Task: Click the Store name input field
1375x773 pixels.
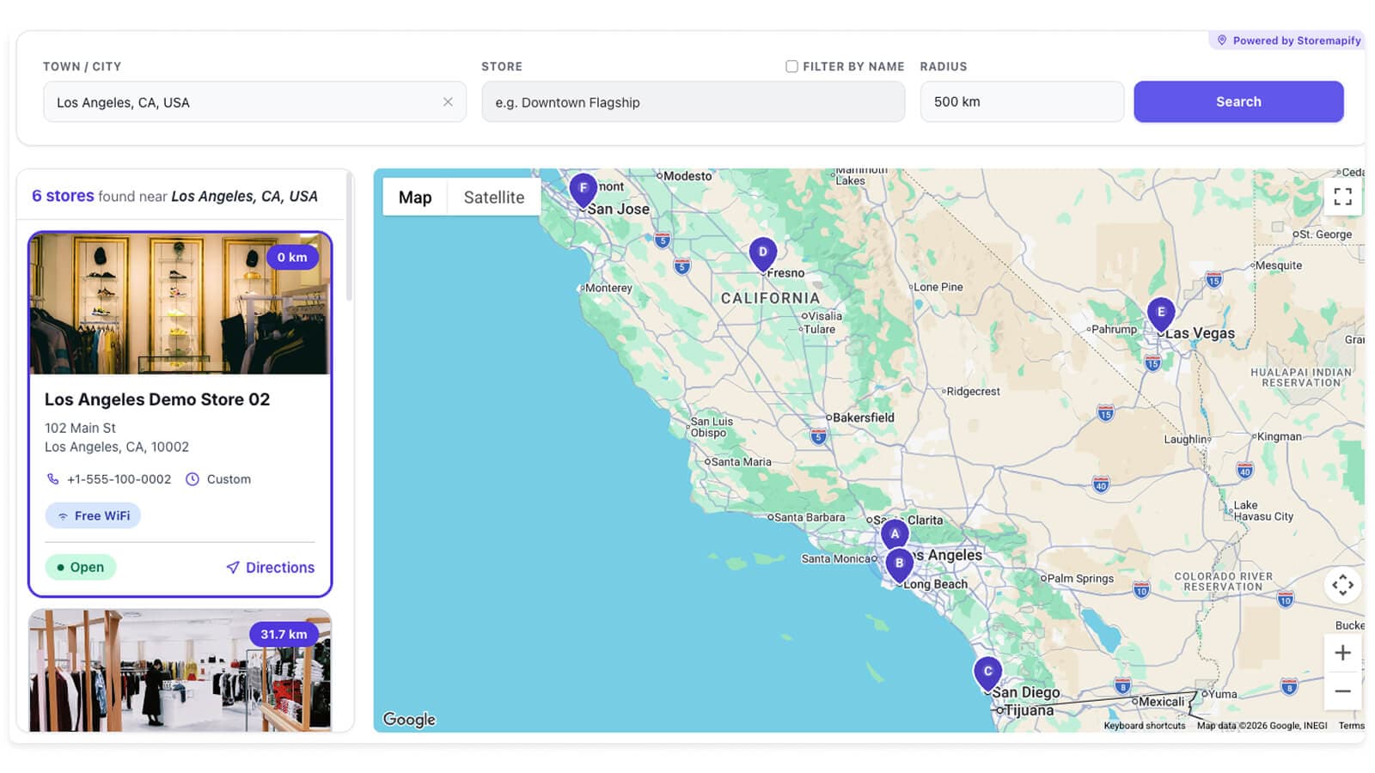Action: pyautogui.click(x=693, y=101)
